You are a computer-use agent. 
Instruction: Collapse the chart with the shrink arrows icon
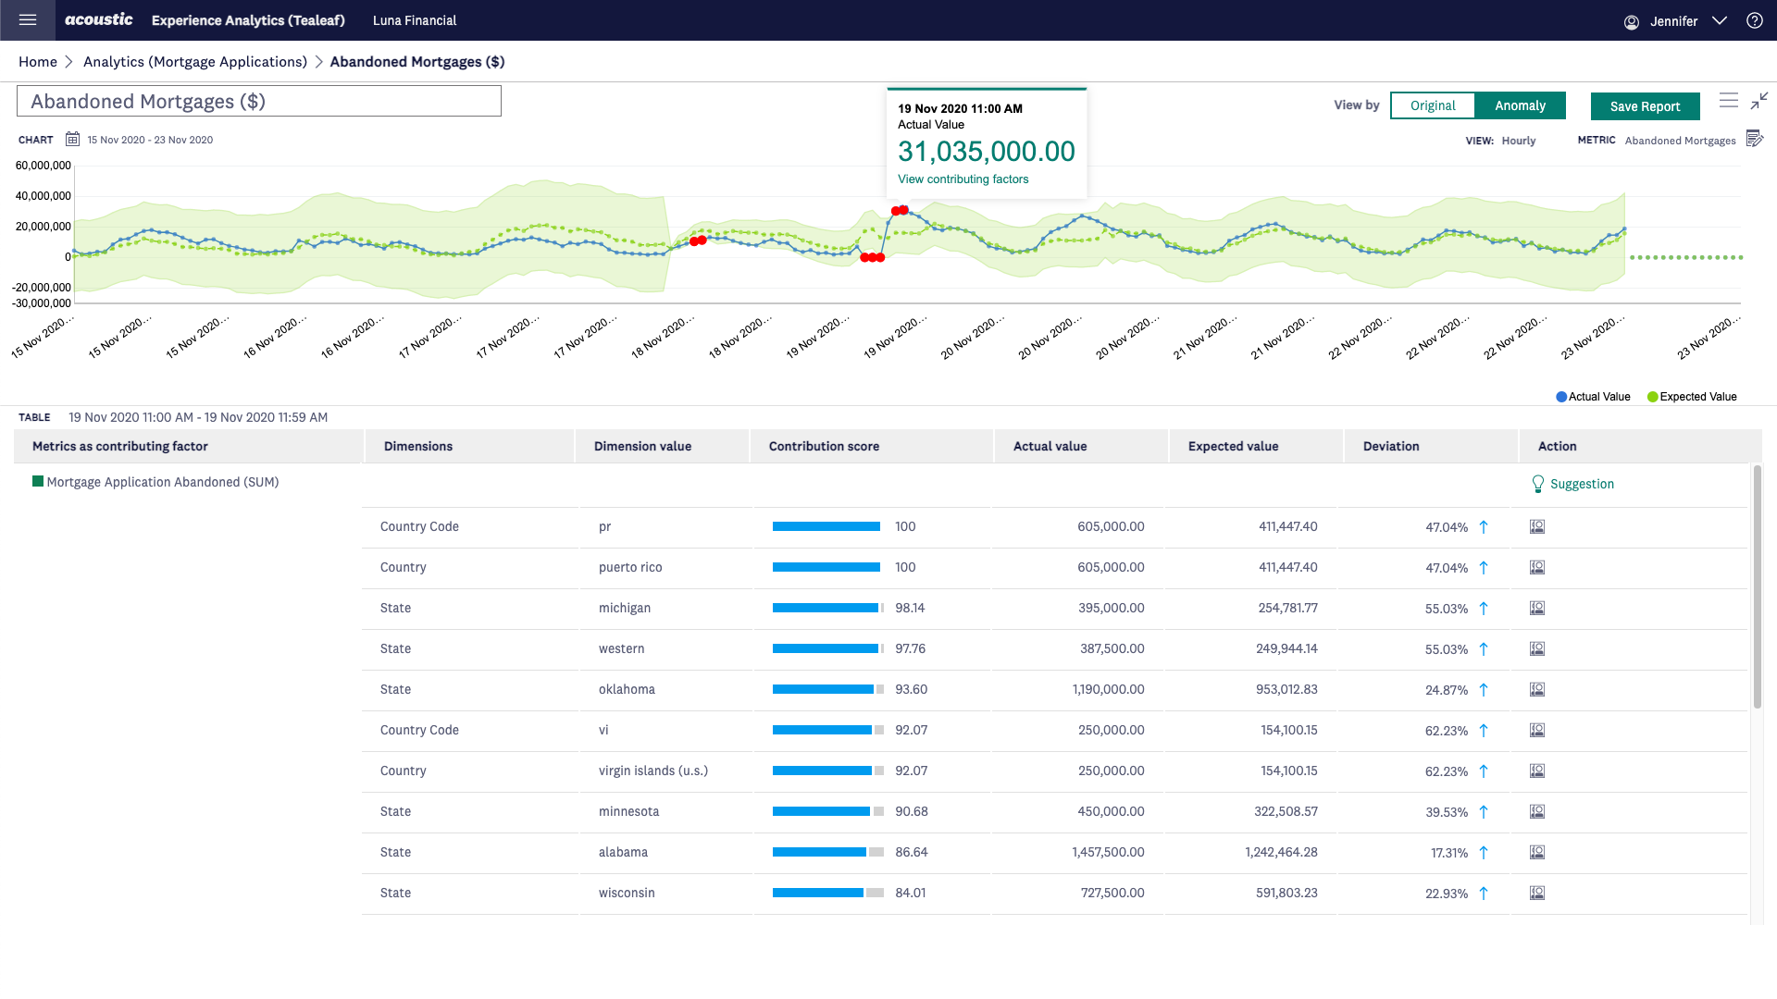1759,101
